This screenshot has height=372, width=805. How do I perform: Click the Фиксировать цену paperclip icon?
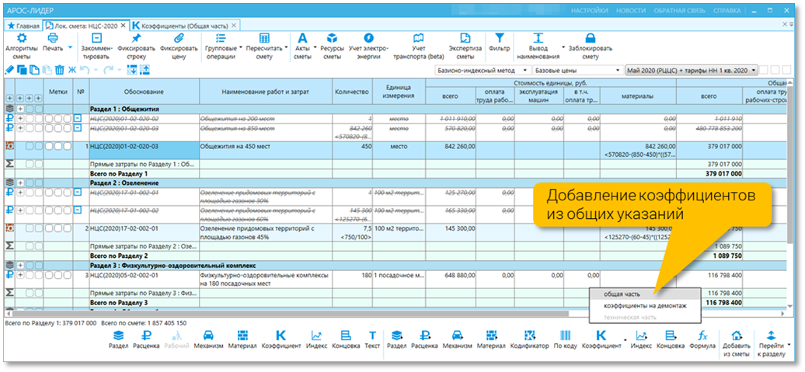point(178,38)
